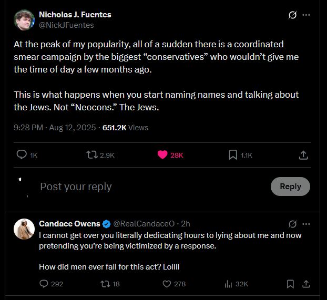Bookmark Candace Owens' reply

(290, 284)
